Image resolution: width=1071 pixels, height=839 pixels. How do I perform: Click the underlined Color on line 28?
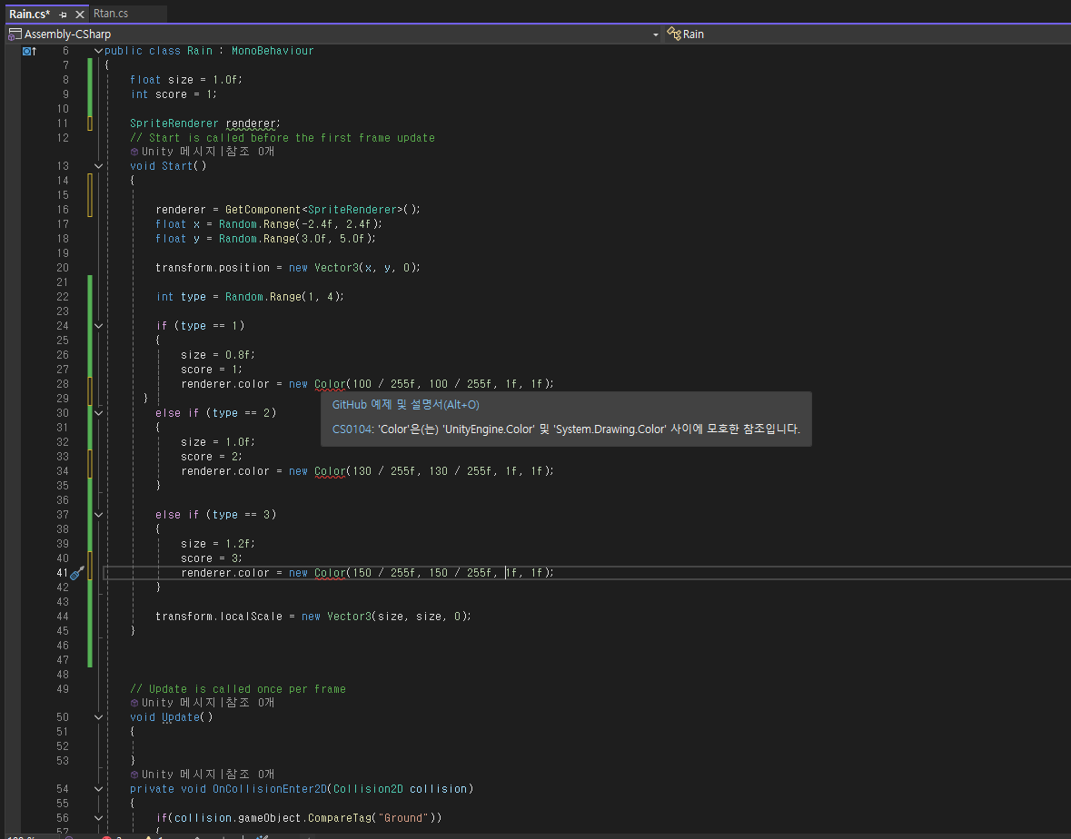click(x=330, y=384)
